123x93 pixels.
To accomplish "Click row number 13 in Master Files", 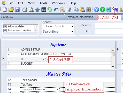I will pyautogui.click(x=13, y=85).
